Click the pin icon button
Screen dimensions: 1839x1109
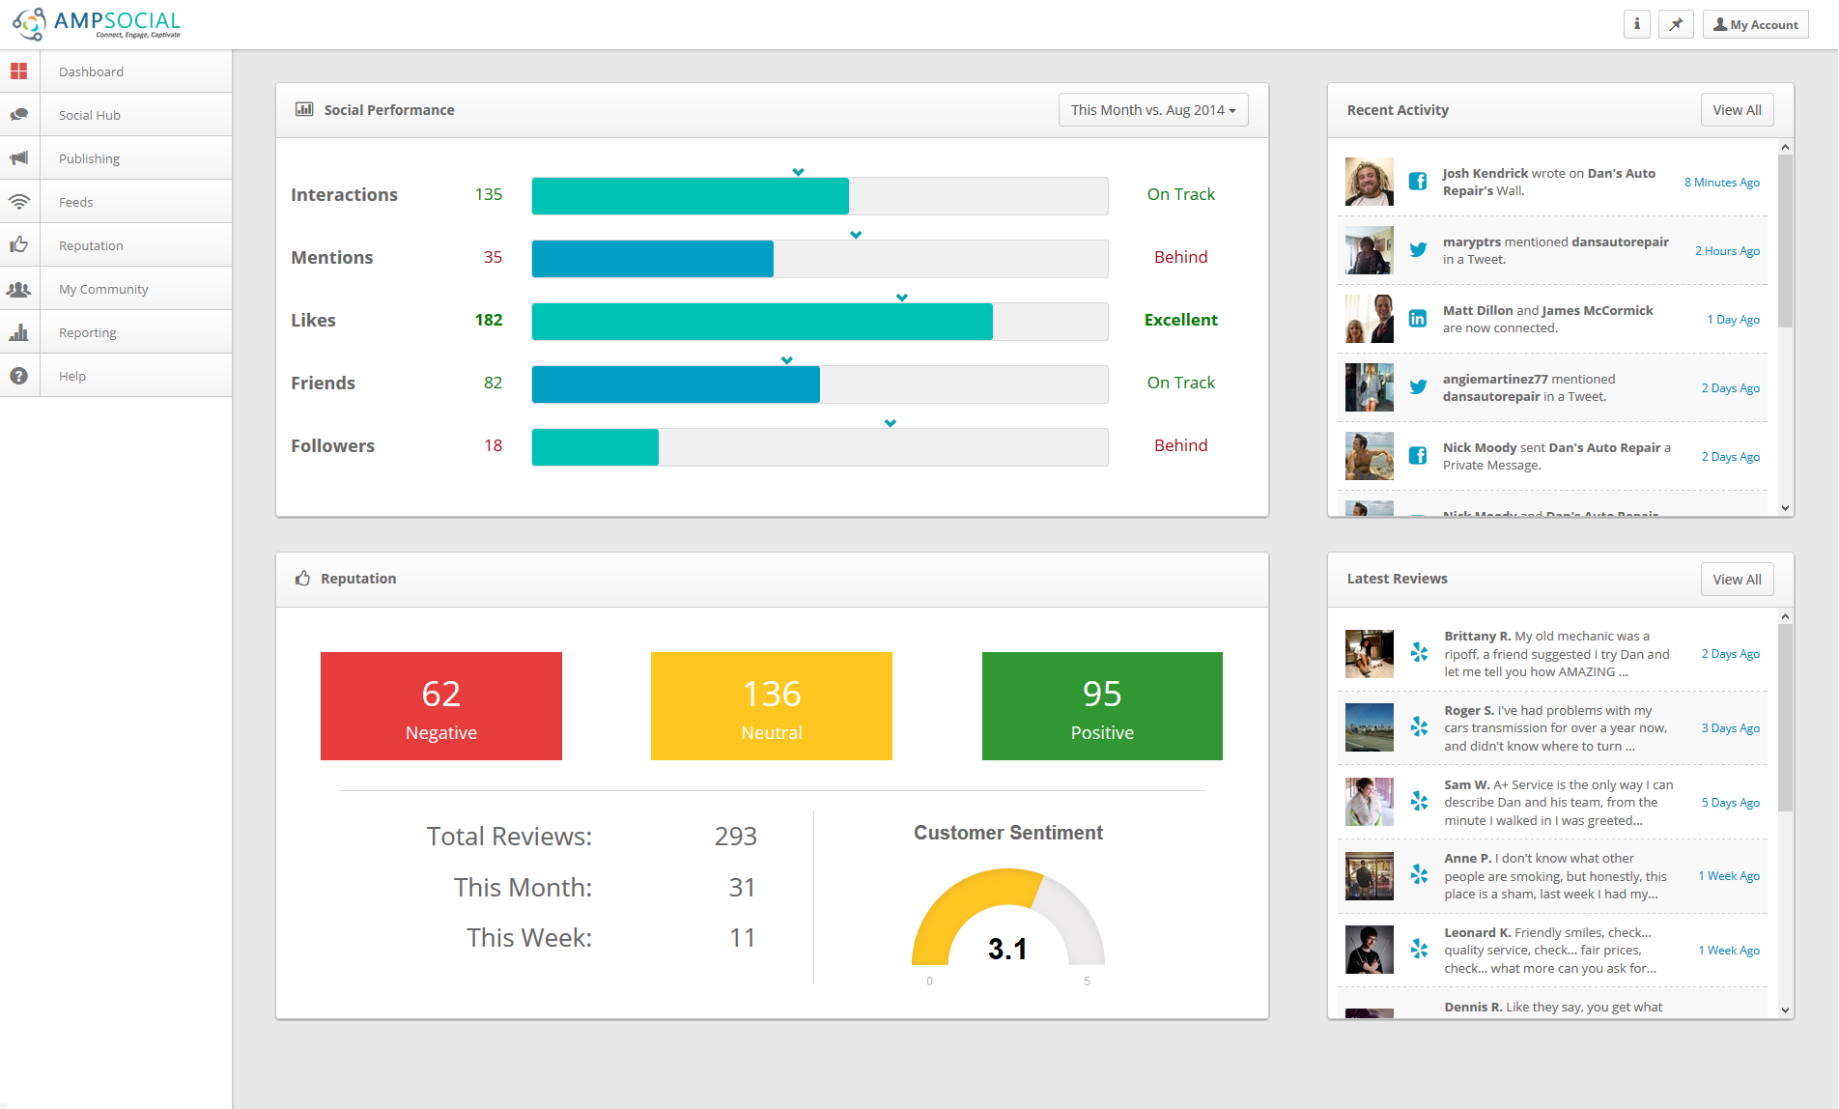point(1676,24)
